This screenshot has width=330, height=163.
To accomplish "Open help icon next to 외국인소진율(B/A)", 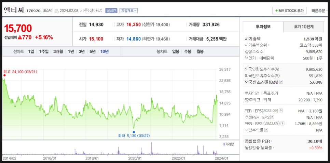I will click(x=281, y=82).
